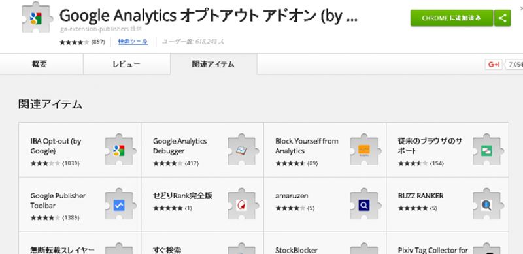The width and height of the screenshot is (523, 254).
Task: Click the ga-extension-publishers 提供 text
Action: click(x=101, y=29)
